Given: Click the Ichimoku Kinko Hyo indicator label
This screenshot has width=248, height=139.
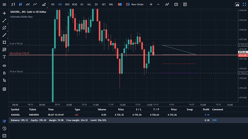Looking at the screenshot, I should click(21, 17).
